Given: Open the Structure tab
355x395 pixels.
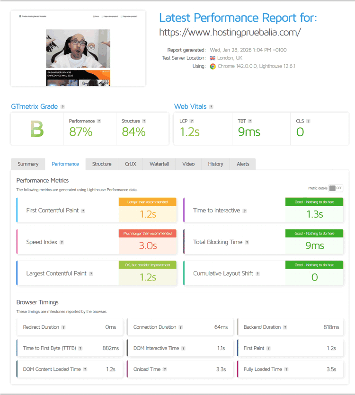Looking at the screenshot, I should 102,164.
